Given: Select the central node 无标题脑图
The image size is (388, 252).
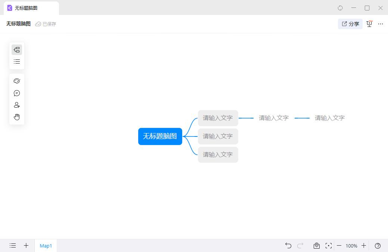Looking at the screenshot, I should point(160,136).
